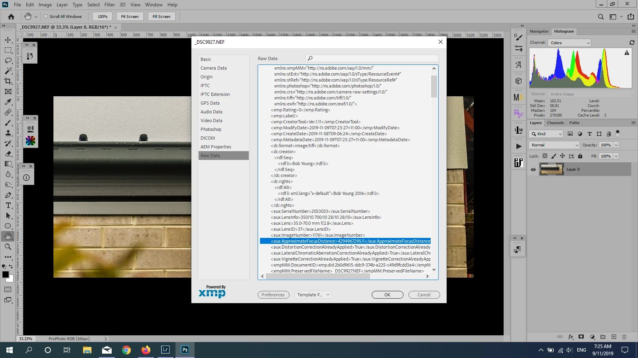Delete layer using trash icon
Viewport: 638px width, 358px height.
tap(624, 337)
